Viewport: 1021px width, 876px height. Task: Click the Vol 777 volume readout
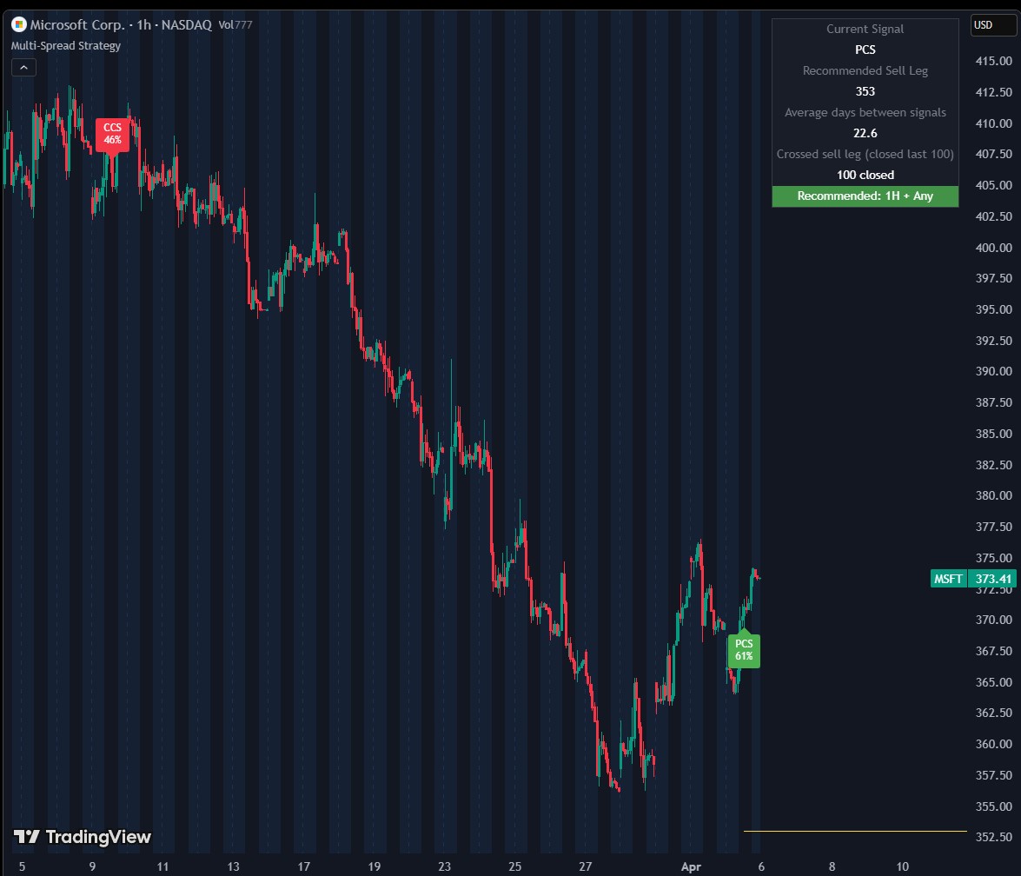coord(235,24)
